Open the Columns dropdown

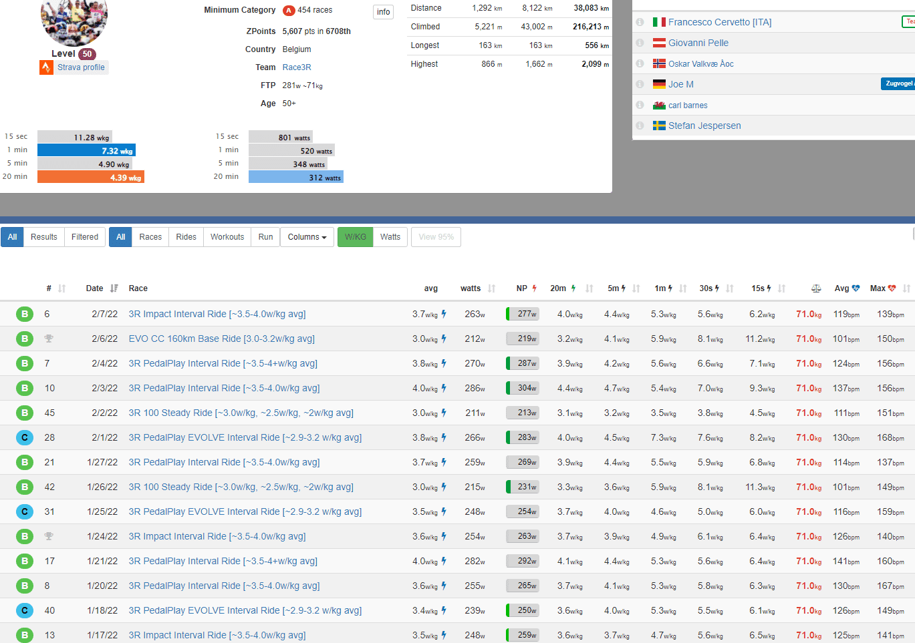307,237
